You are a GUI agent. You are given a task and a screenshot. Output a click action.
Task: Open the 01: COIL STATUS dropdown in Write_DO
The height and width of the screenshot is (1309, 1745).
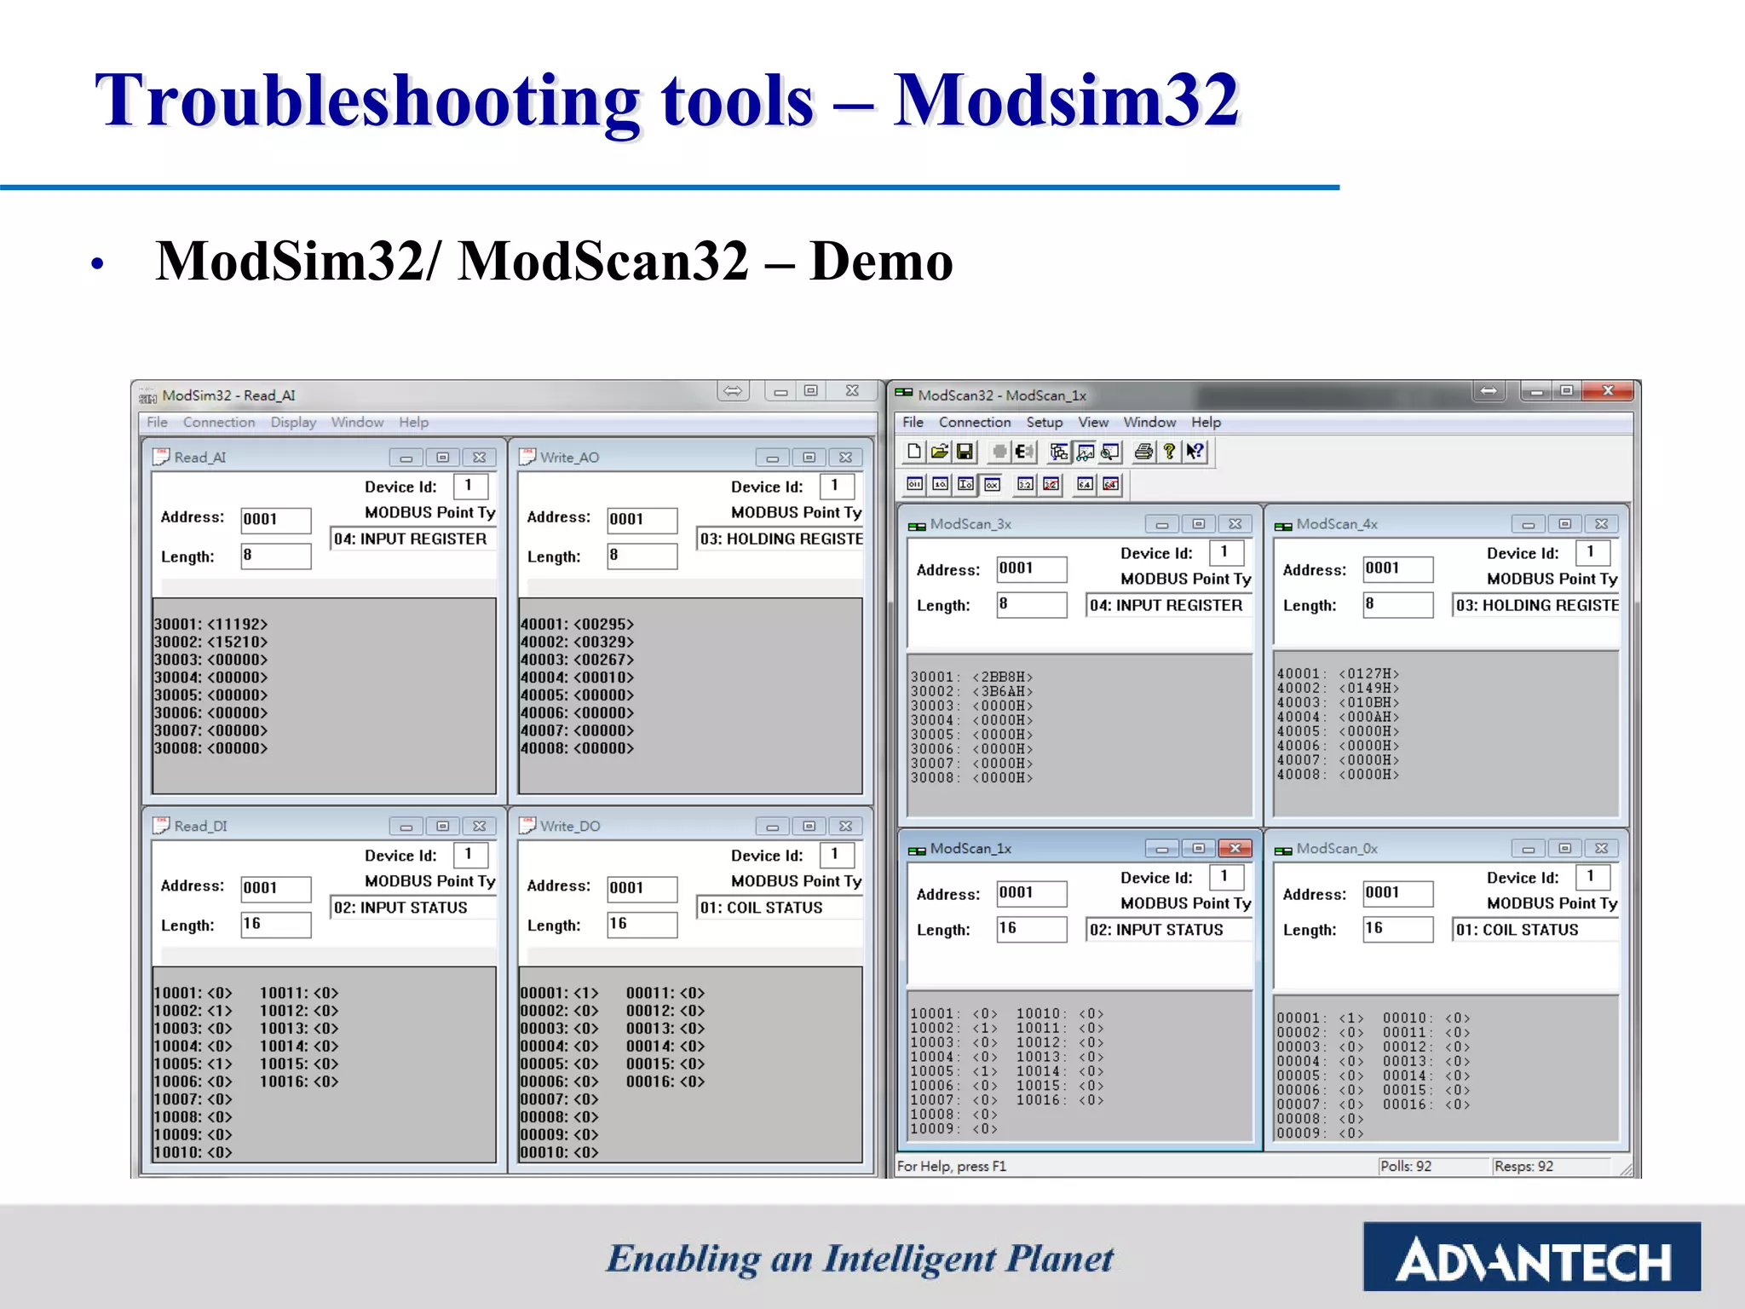(x=780, y=908)
